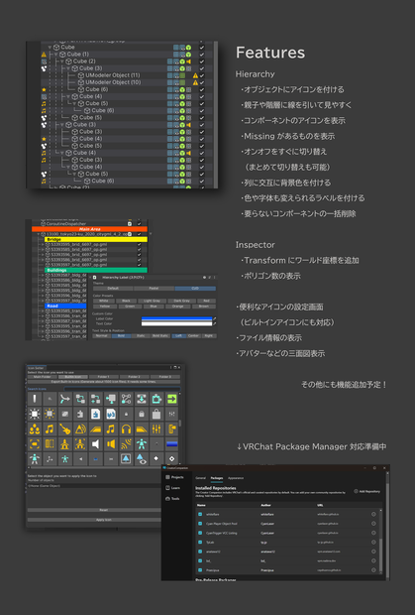Focus the Search Icons input field

click(x=122, y=389)
